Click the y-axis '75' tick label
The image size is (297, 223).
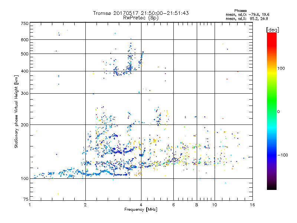tap(26, 199)
